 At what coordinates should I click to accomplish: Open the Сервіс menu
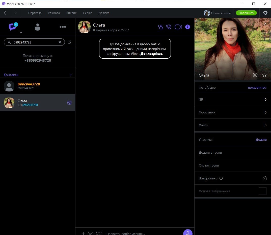click(88, 13)
